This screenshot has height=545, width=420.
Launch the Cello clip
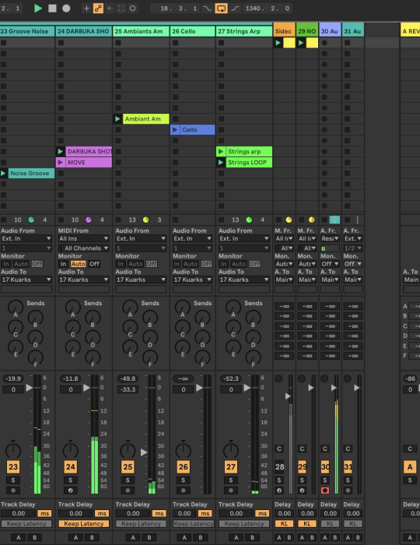coord(175,130)
